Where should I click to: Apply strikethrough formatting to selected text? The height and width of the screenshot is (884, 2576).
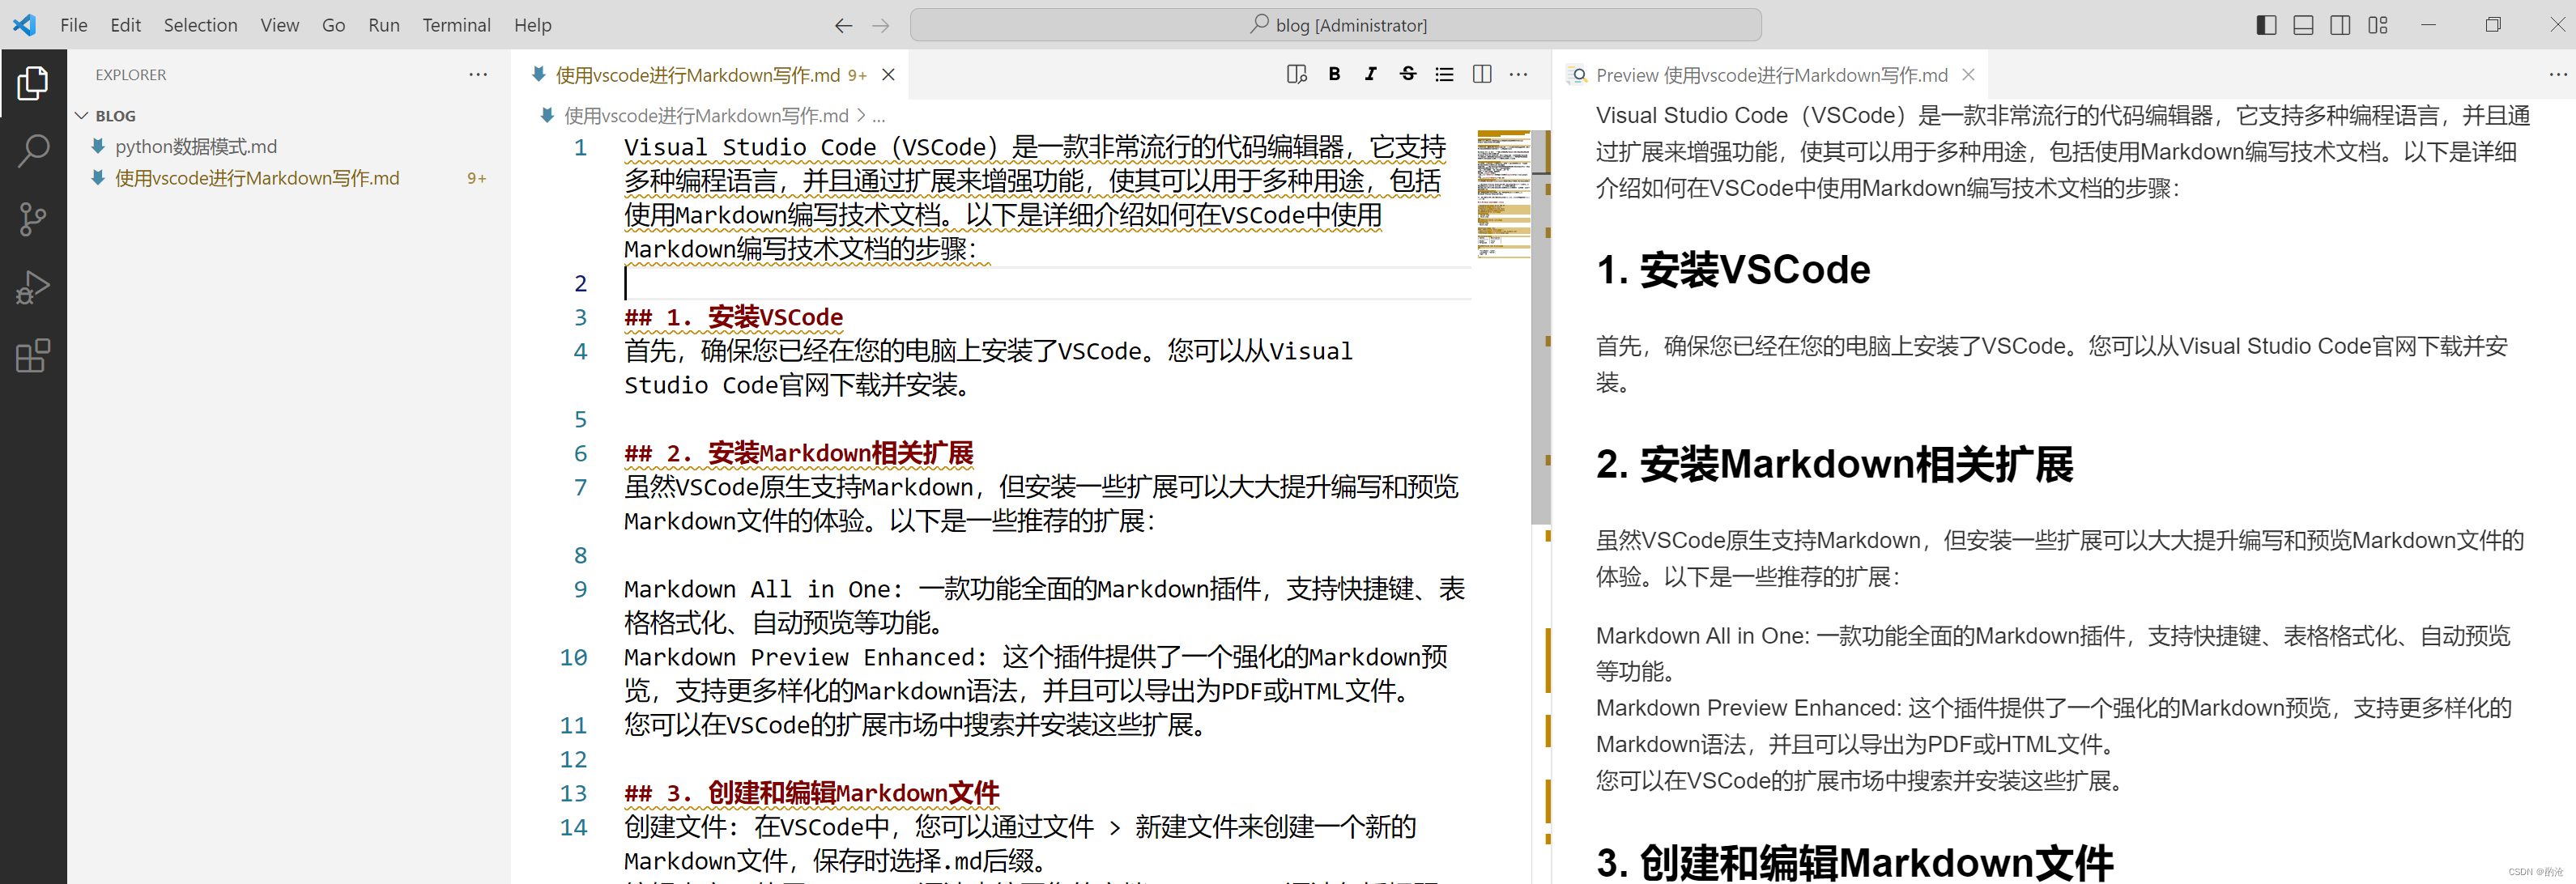point(1407,74)
